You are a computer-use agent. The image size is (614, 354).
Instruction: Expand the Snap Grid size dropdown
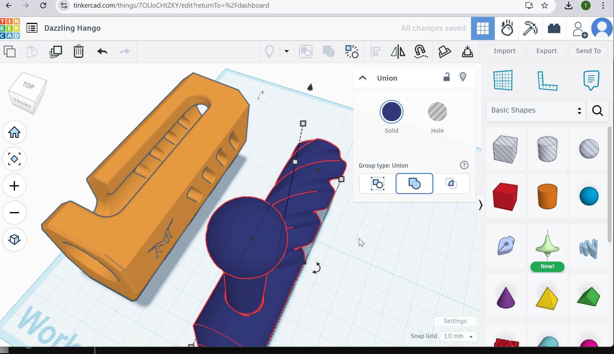tap(458, 336)
